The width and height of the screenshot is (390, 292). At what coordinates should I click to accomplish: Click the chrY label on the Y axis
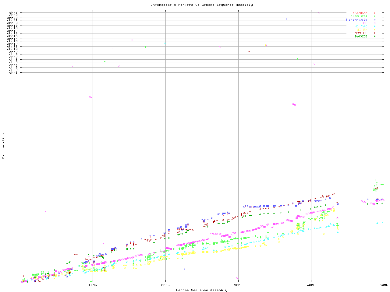pyautogui.click(x=13, y=12)
